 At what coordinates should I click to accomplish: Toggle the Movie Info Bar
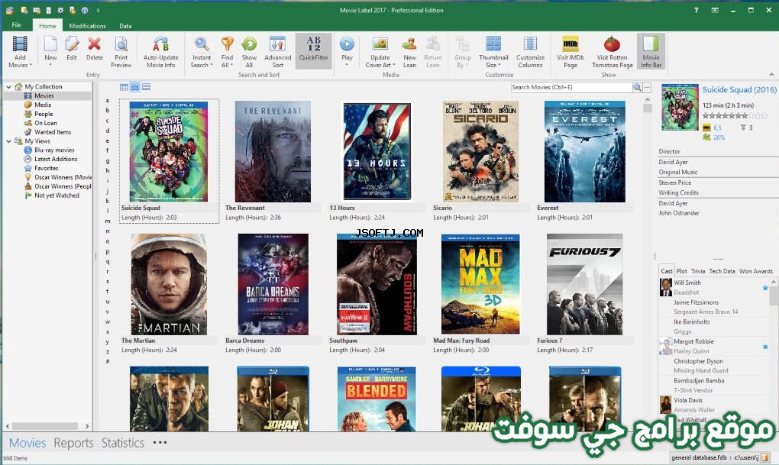tap(651, 52)
